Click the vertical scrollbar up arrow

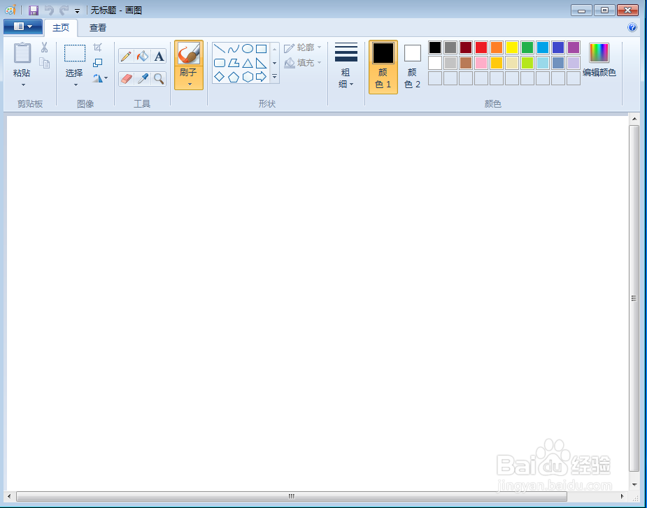click(x=634, y=119)
